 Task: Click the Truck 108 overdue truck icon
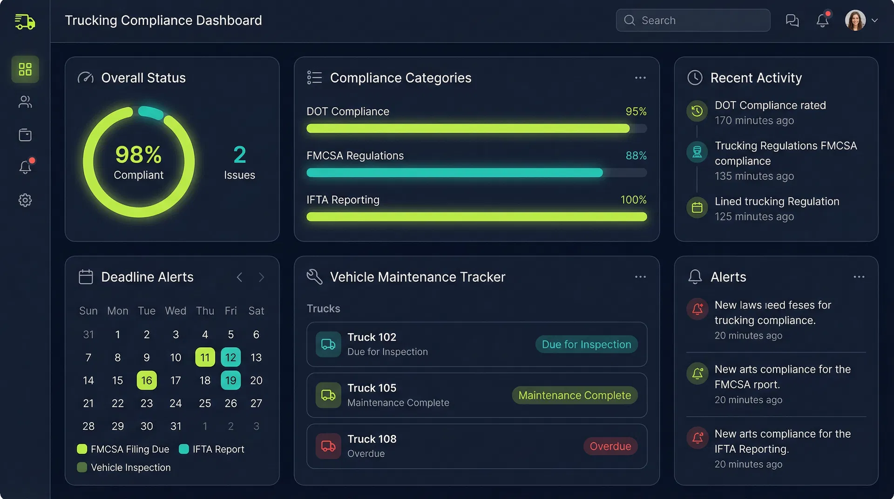328,446
